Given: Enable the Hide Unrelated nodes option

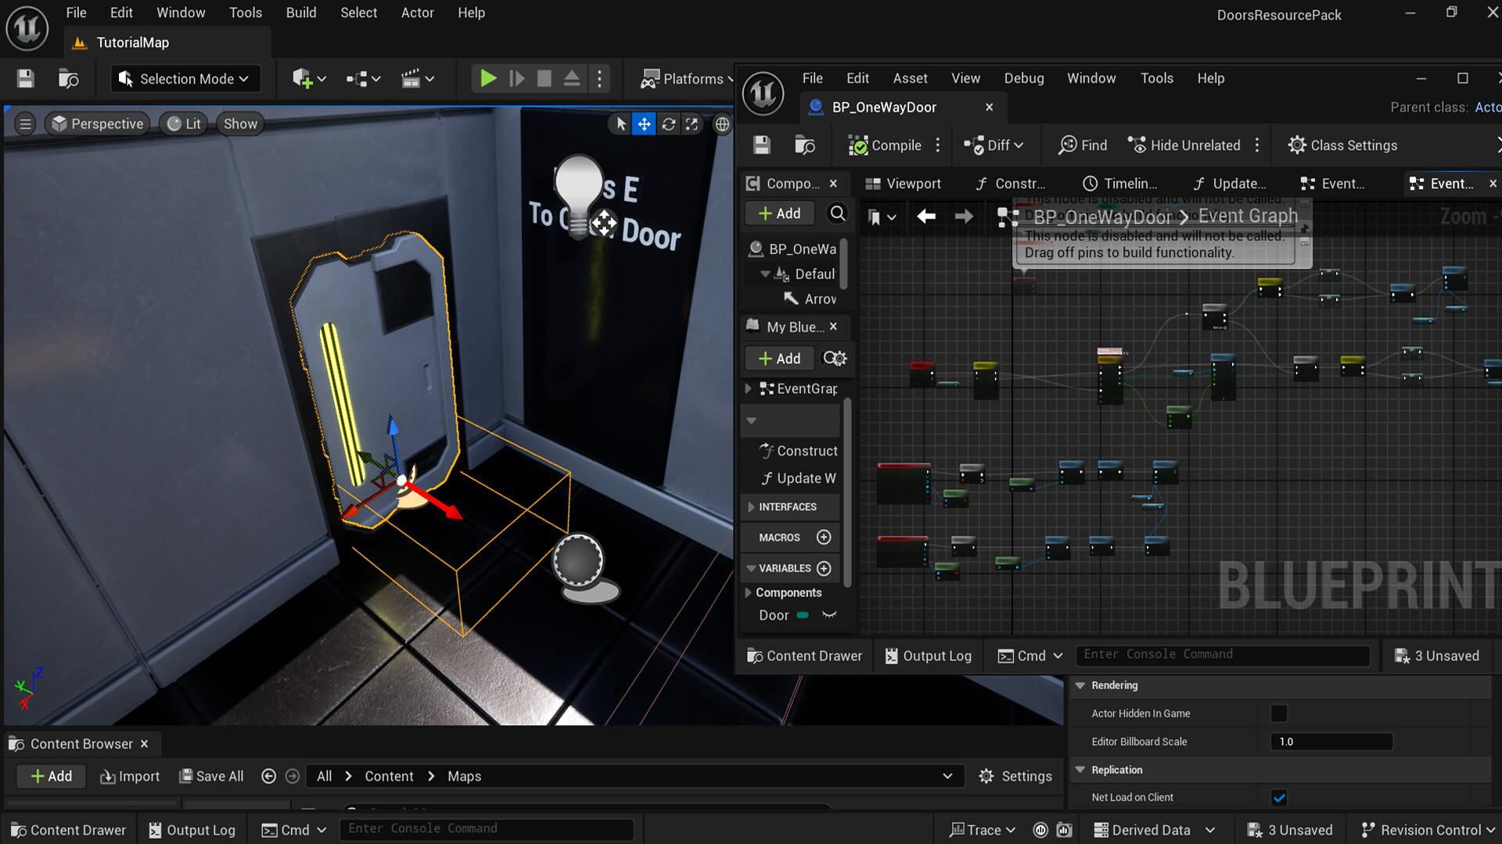Looking at the screenshot, I should [x=1184, y=145].
